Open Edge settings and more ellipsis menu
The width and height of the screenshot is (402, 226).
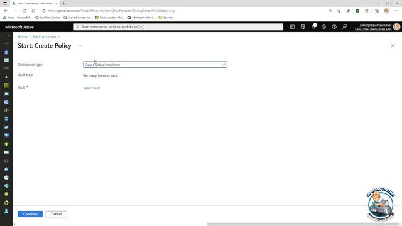coord(396,11)
